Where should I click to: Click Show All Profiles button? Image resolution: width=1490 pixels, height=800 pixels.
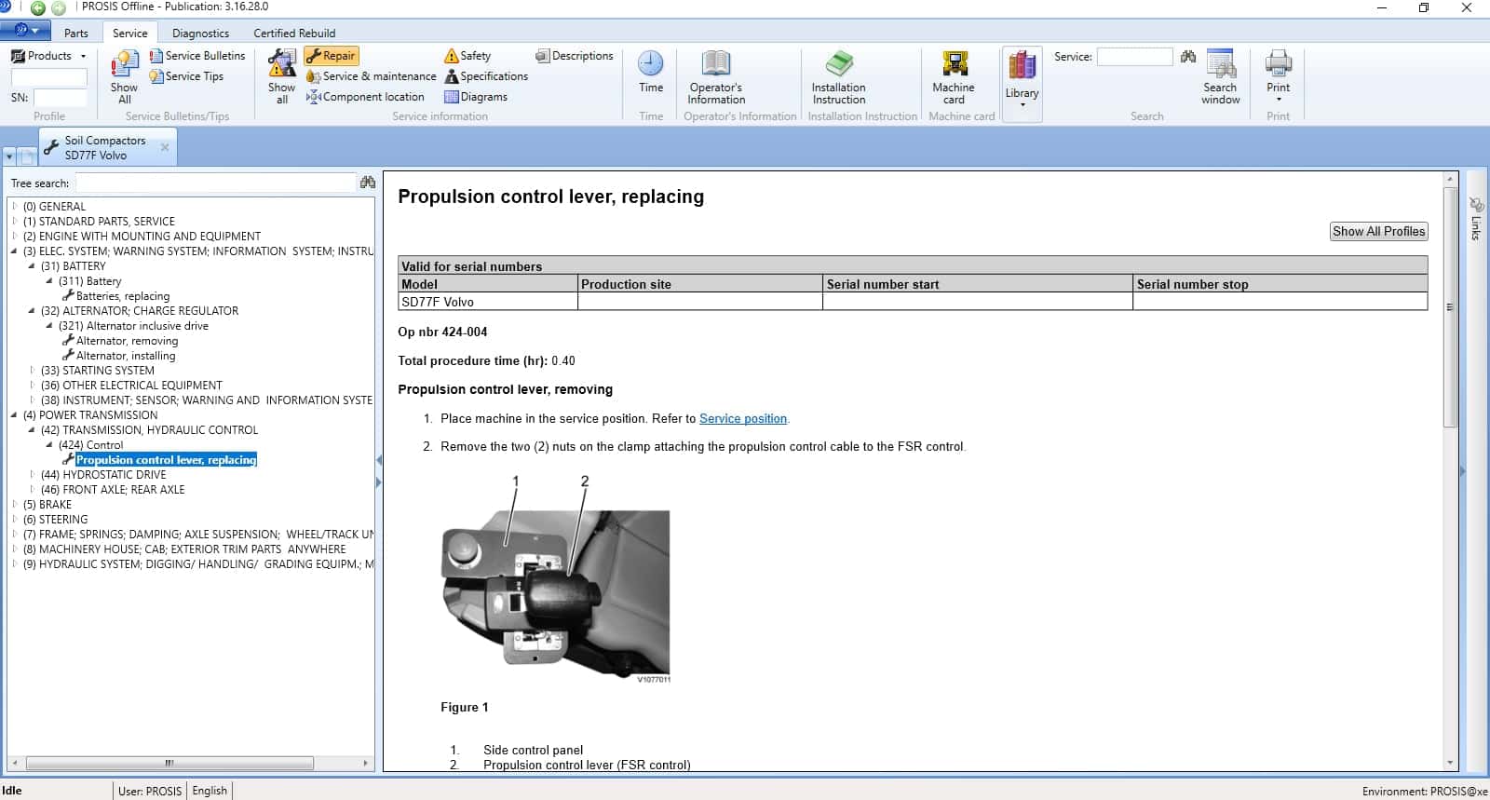click(x=1378, y=231)
